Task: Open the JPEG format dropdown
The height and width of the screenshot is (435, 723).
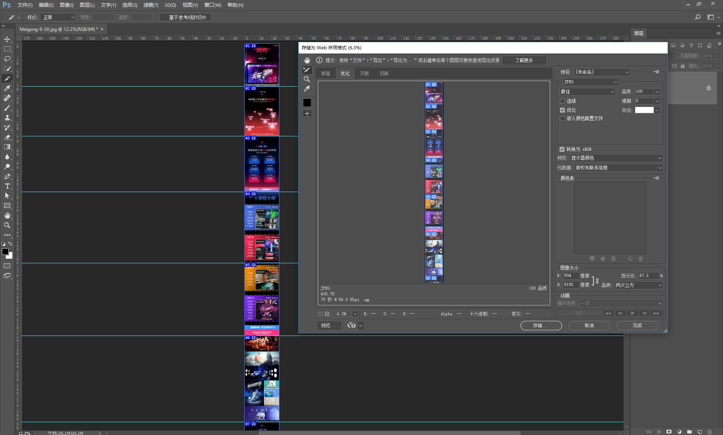Action: pyautogui.click(x=590, y=82)
